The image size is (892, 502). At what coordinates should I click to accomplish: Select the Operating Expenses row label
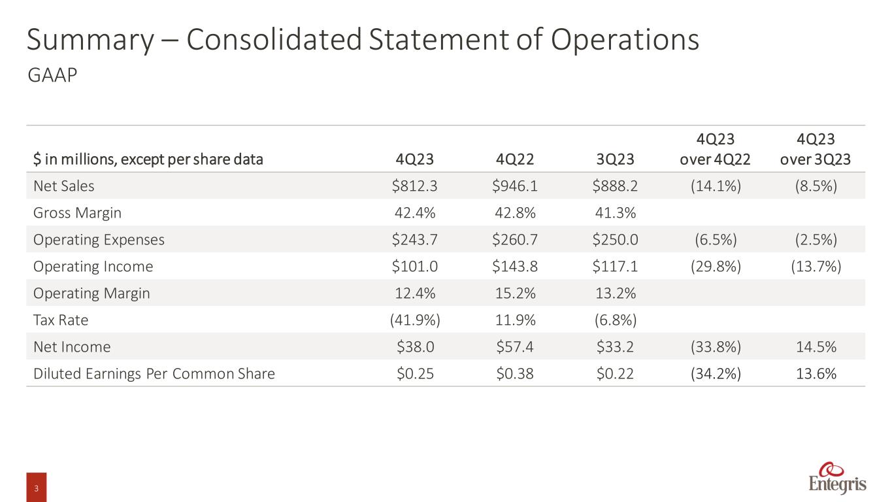pyautogui.click(x=99, y=239)
